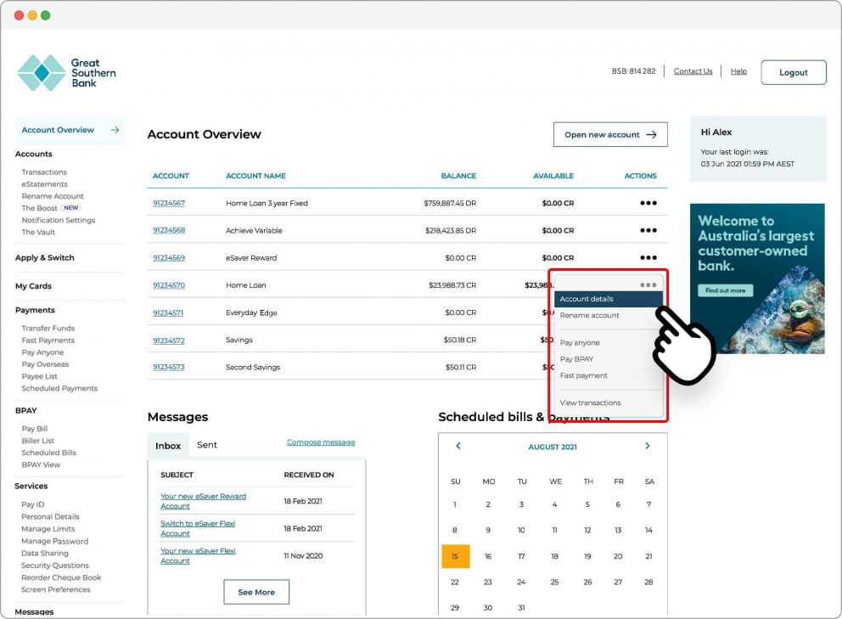This screenshot has width=842, height=619.
Task: Open The Boost sidebar item
Action: (x=40, y=208)
